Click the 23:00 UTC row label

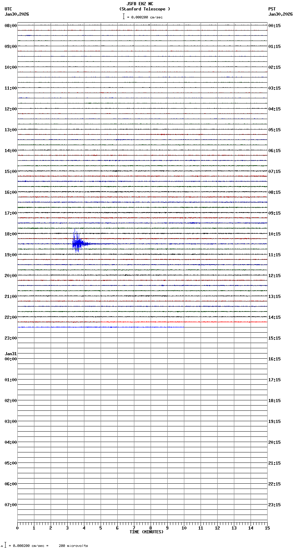coord(10,338)
